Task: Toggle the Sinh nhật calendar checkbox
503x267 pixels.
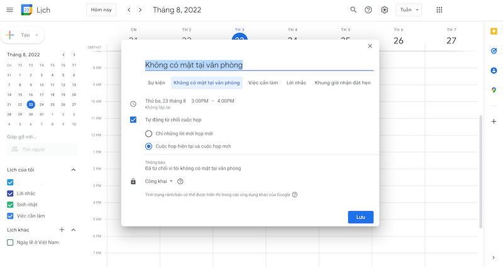Action: [x=10, y=204]
